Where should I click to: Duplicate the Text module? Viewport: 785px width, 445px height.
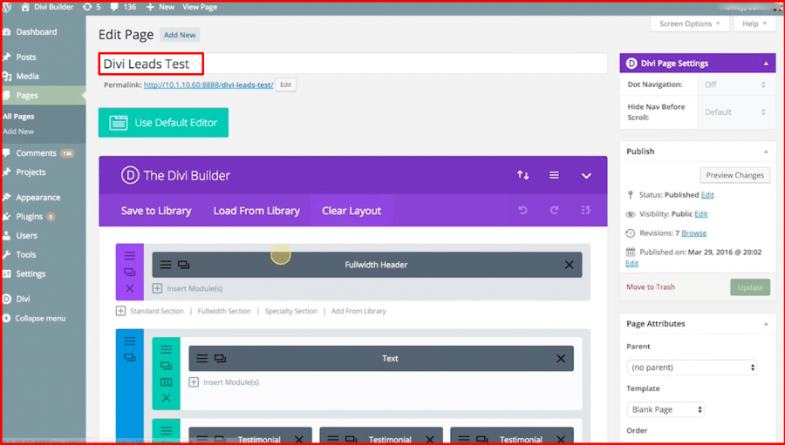221,359
